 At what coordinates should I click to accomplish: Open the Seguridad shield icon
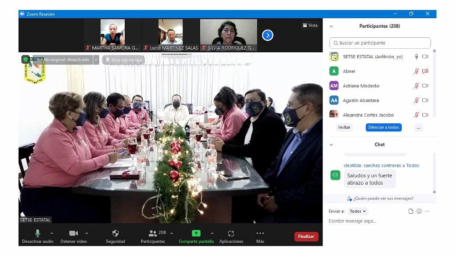tap(115, 233)
